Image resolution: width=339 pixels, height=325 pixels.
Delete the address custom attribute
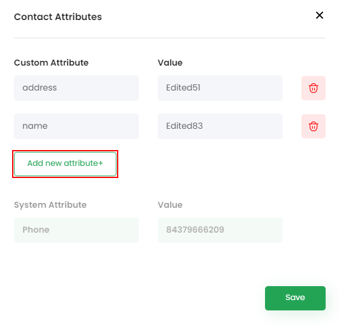click(314, 88)
